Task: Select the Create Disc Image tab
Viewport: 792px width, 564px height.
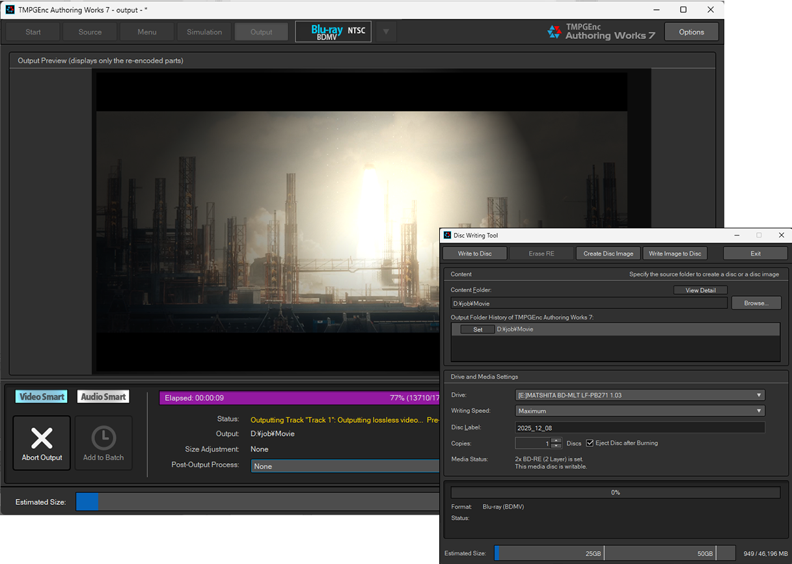Action: tap(608, 253)
